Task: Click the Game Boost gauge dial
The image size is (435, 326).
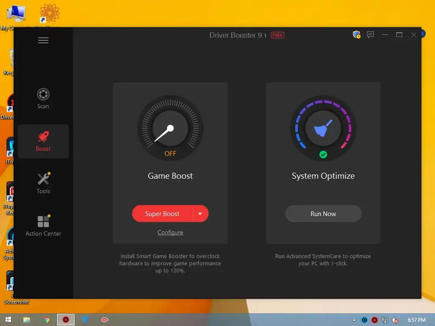Action: coord(170,128)
